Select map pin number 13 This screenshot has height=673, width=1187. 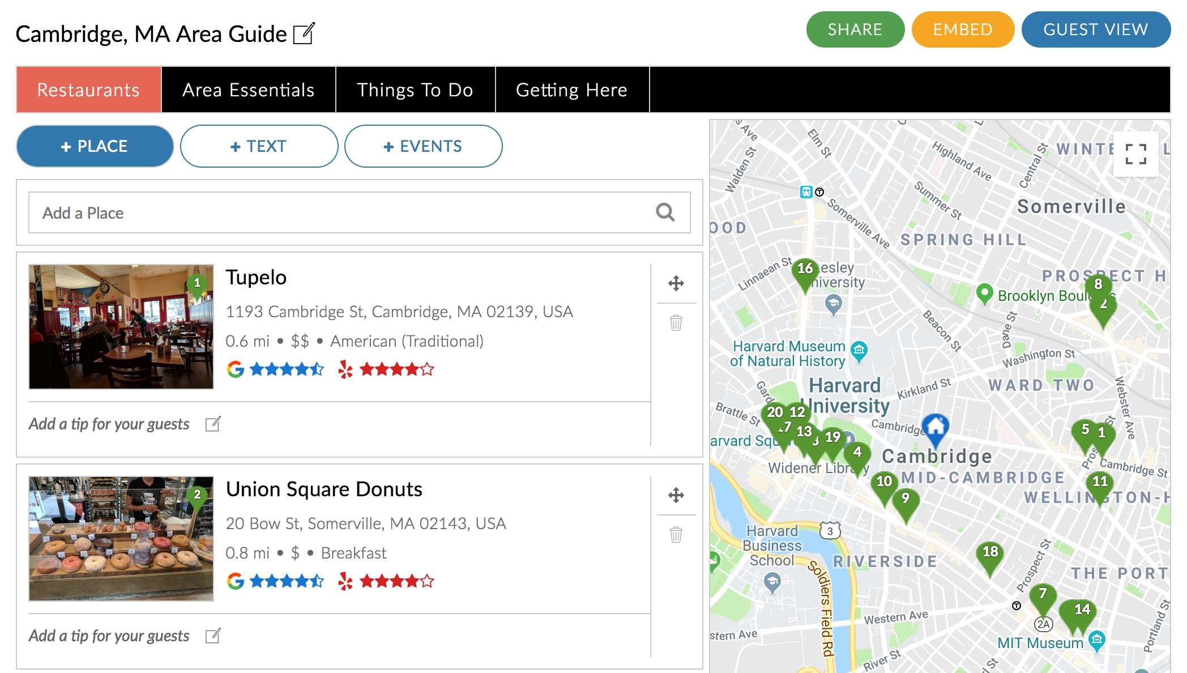coord(804,434)
